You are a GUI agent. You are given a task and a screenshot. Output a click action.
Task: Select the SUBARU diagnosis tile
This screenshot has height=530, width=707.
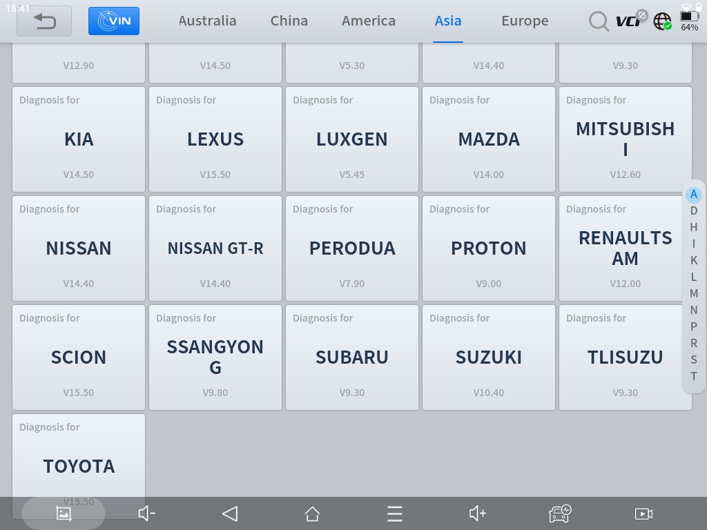[x=352, y=357]
